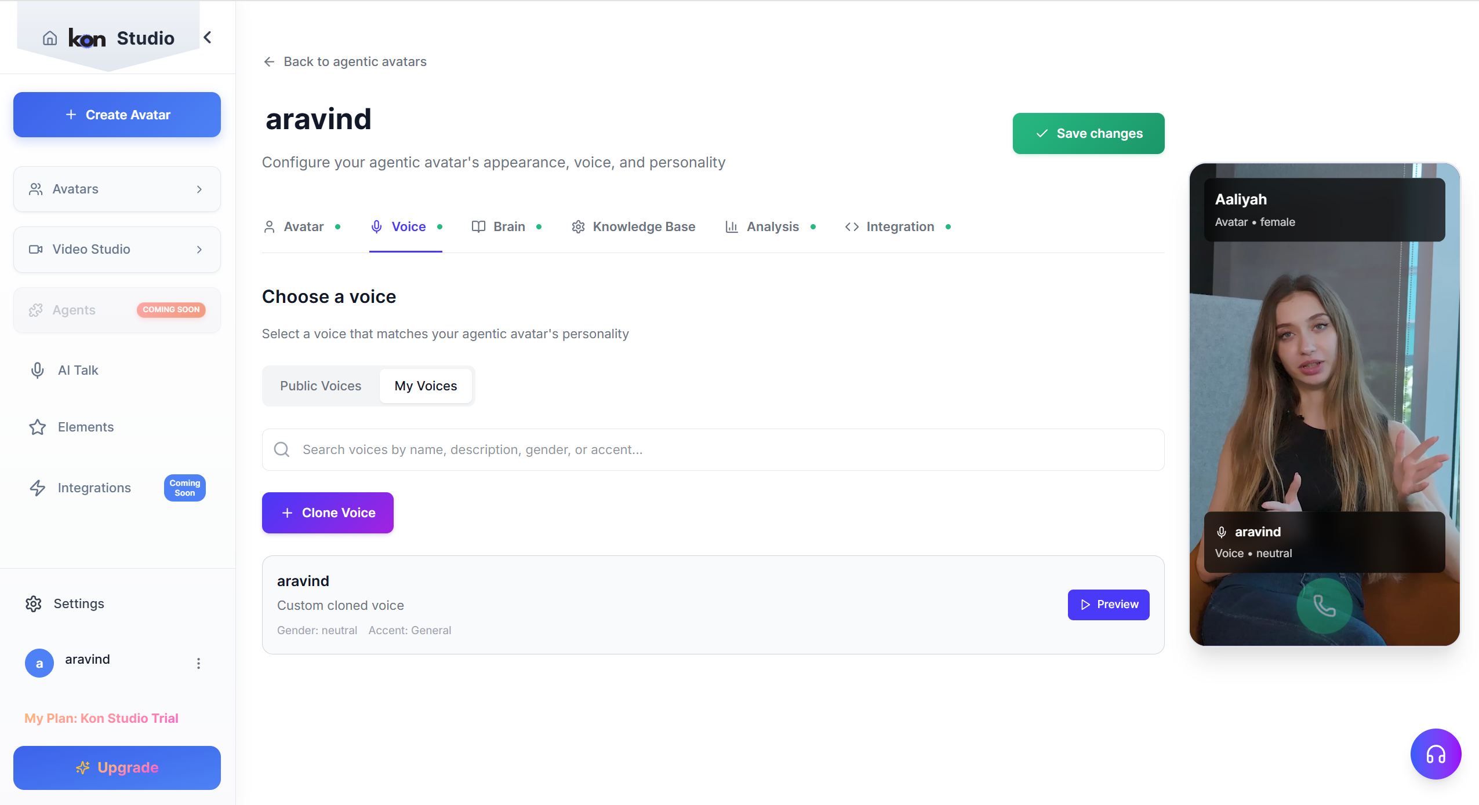
Task: Click the voice search input field
Action: pos(638,449)
